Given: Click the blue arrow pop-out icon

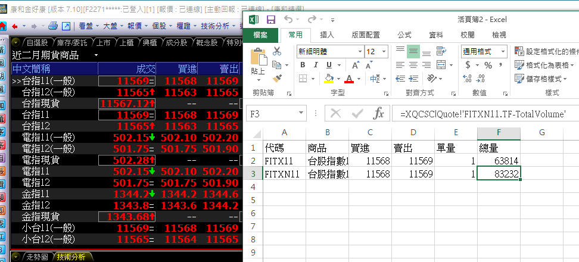Looking at the screenshot, I should pos(66,26).
